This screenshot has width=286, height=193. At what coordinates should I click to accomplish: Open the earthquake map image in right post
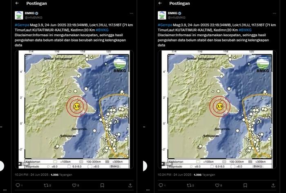tap(217, 109)
